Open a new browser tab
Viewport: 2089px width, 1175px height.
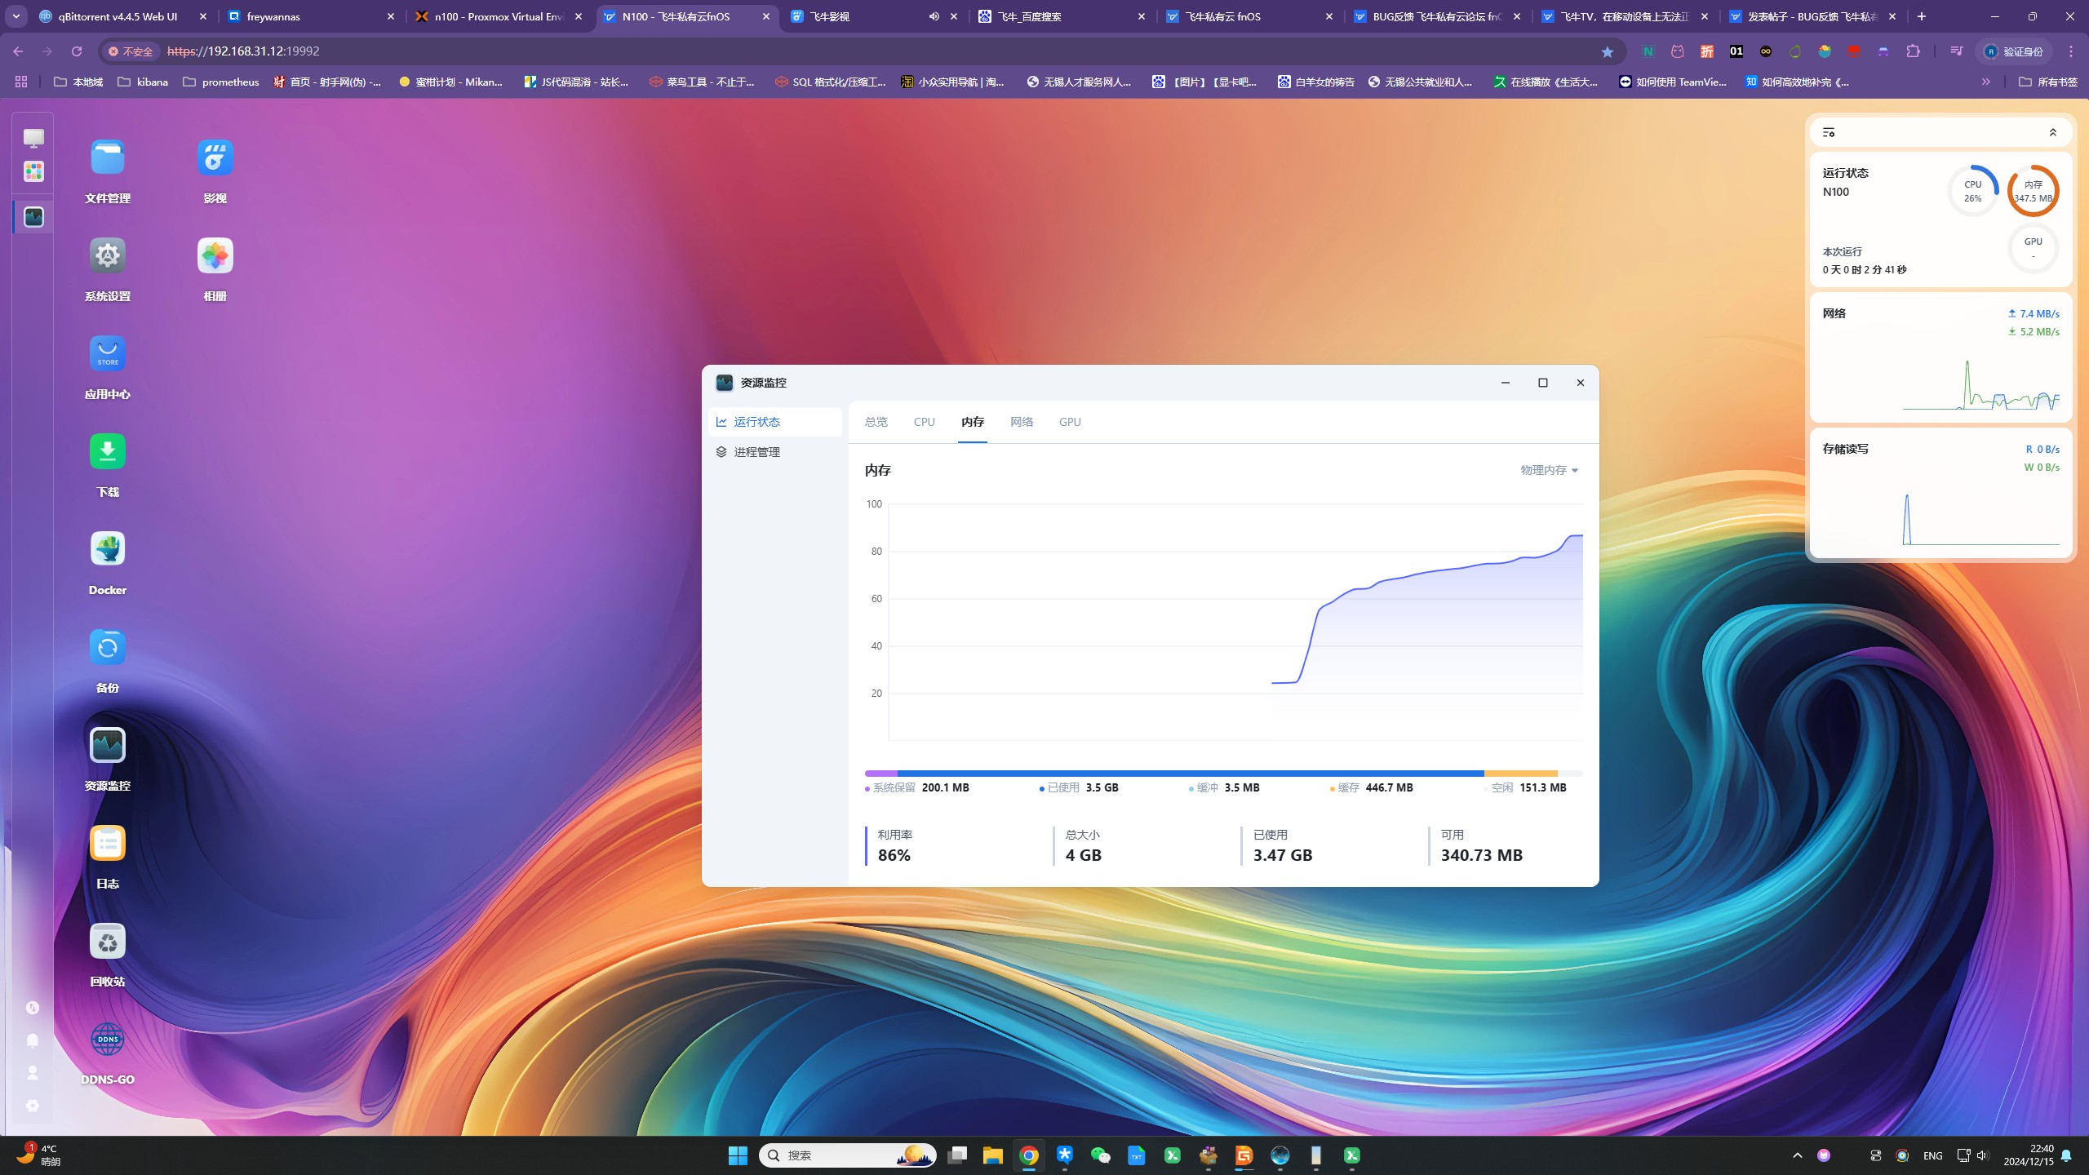tap(1921, 16)
